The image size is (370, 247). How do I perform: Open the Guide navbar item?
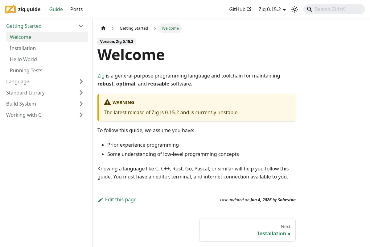point(56,9)
